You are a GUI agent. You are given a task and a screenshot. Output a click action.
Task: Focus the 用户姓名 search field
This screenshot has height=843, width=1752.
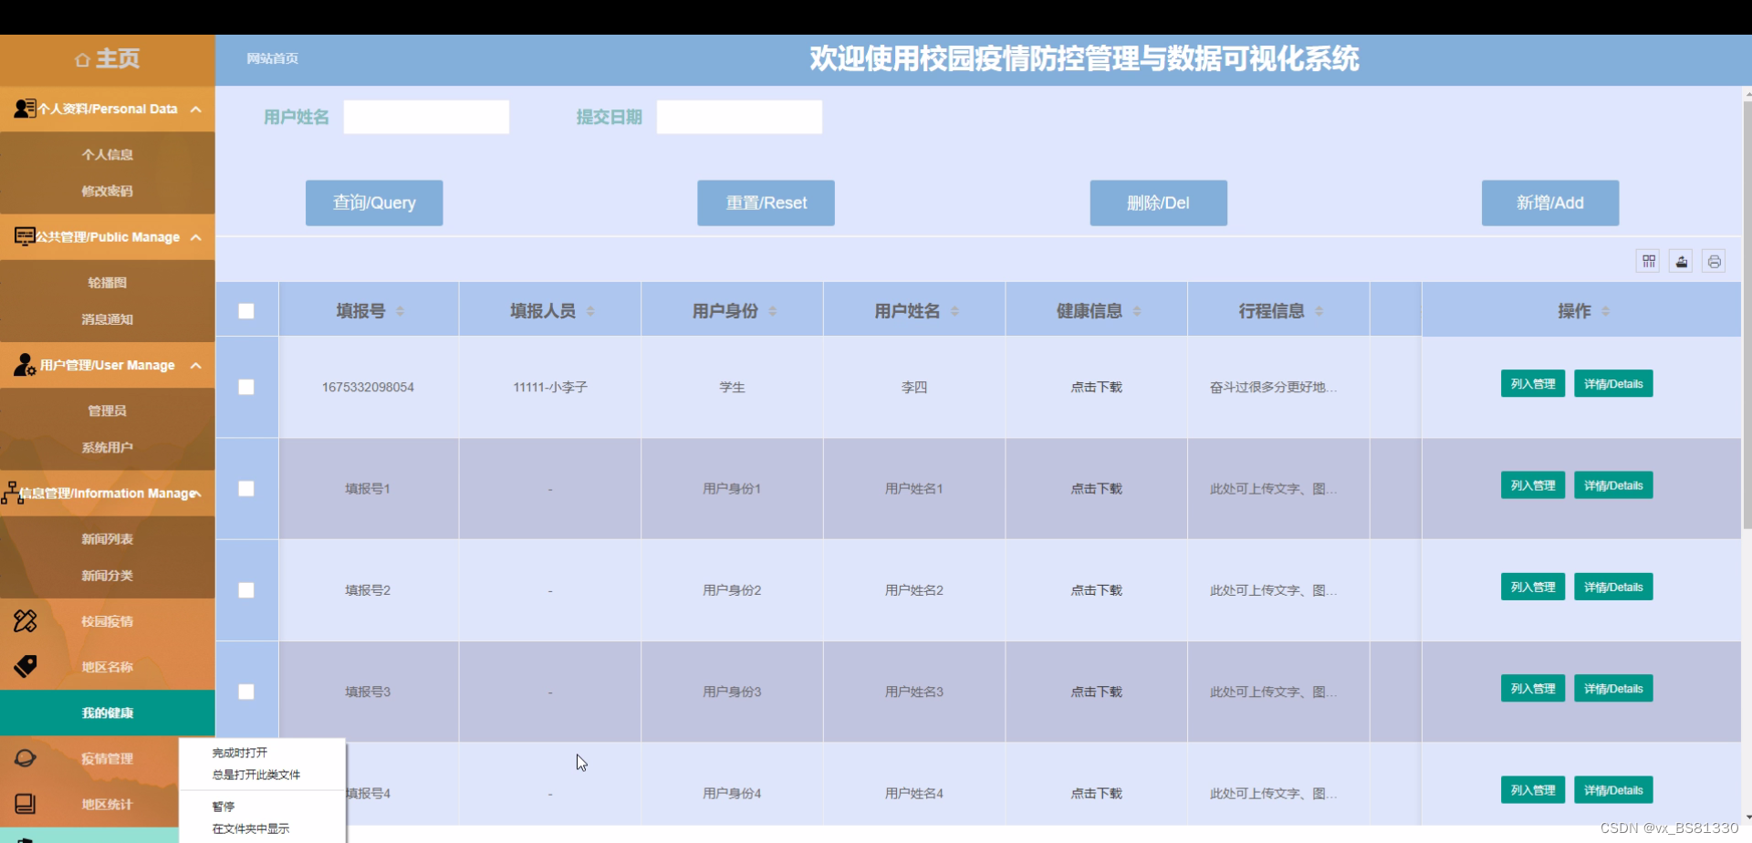point(426,117)
